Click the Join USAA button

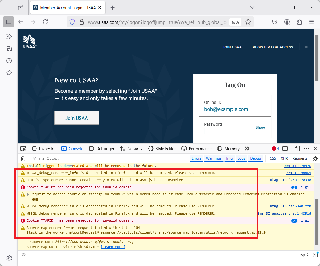click(x=77, y=118)
